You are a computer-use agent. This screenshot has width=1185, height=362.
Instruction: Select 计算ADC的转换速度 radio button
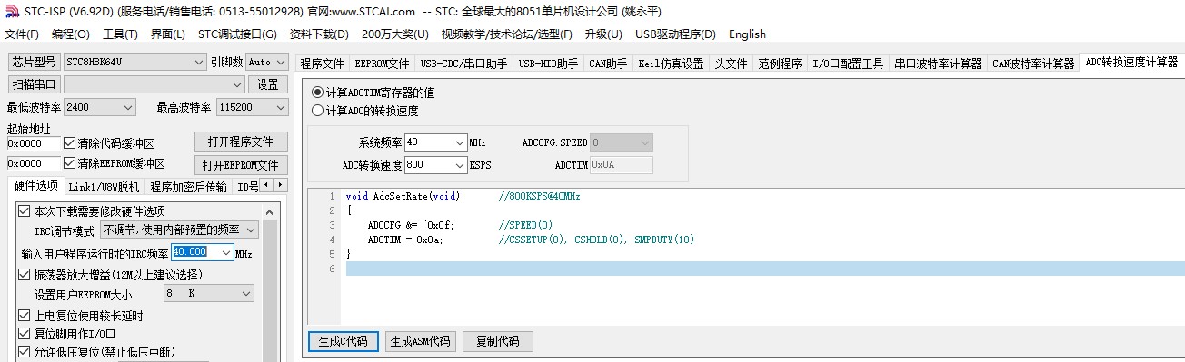pyautogui.click(x=317, y=111)
